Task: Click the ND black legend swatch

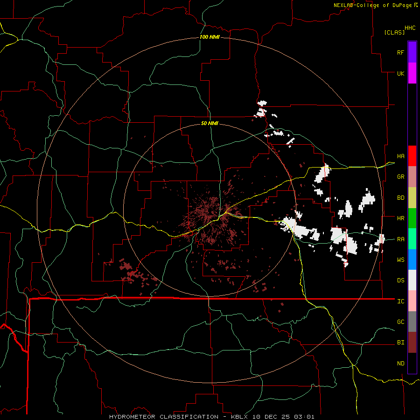Action: coord(412,363)
